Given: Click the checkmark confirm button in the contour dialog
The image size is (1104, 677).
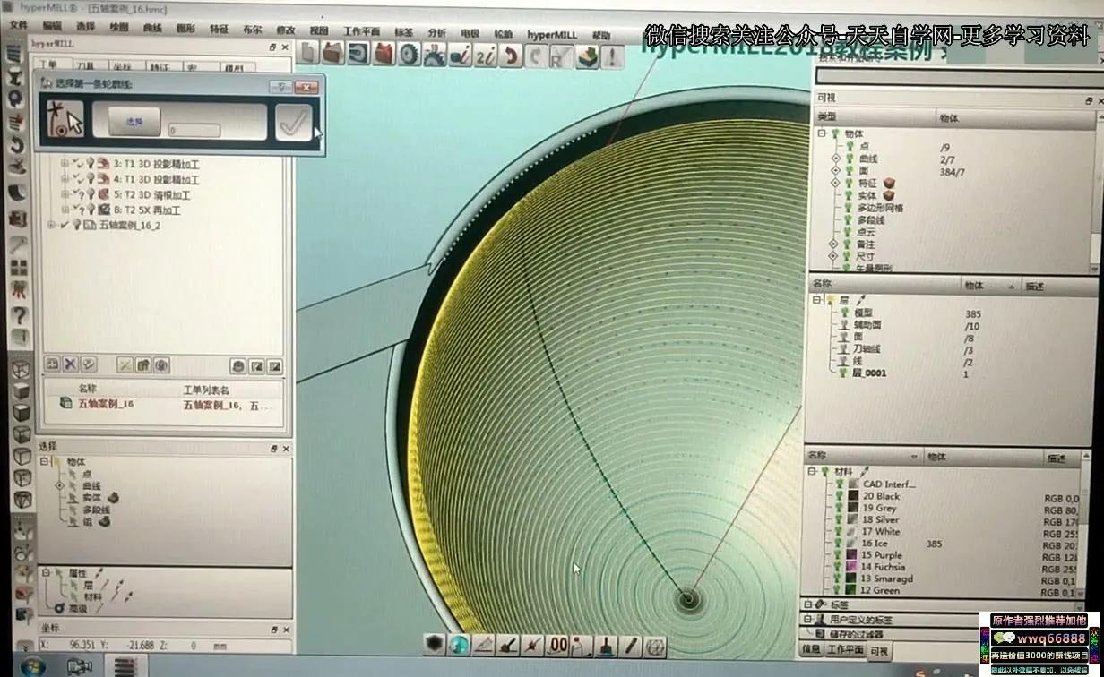Looking at the screenshot, I should [x=293, y=122].
